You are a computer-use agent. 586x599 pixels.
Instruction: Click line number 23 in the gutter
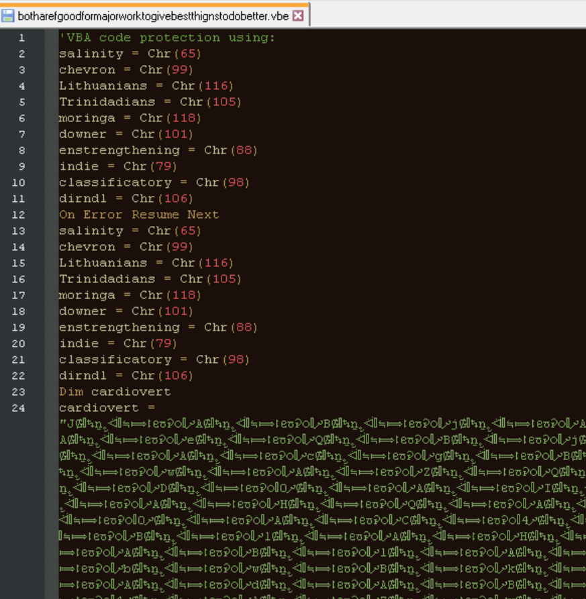18,392
